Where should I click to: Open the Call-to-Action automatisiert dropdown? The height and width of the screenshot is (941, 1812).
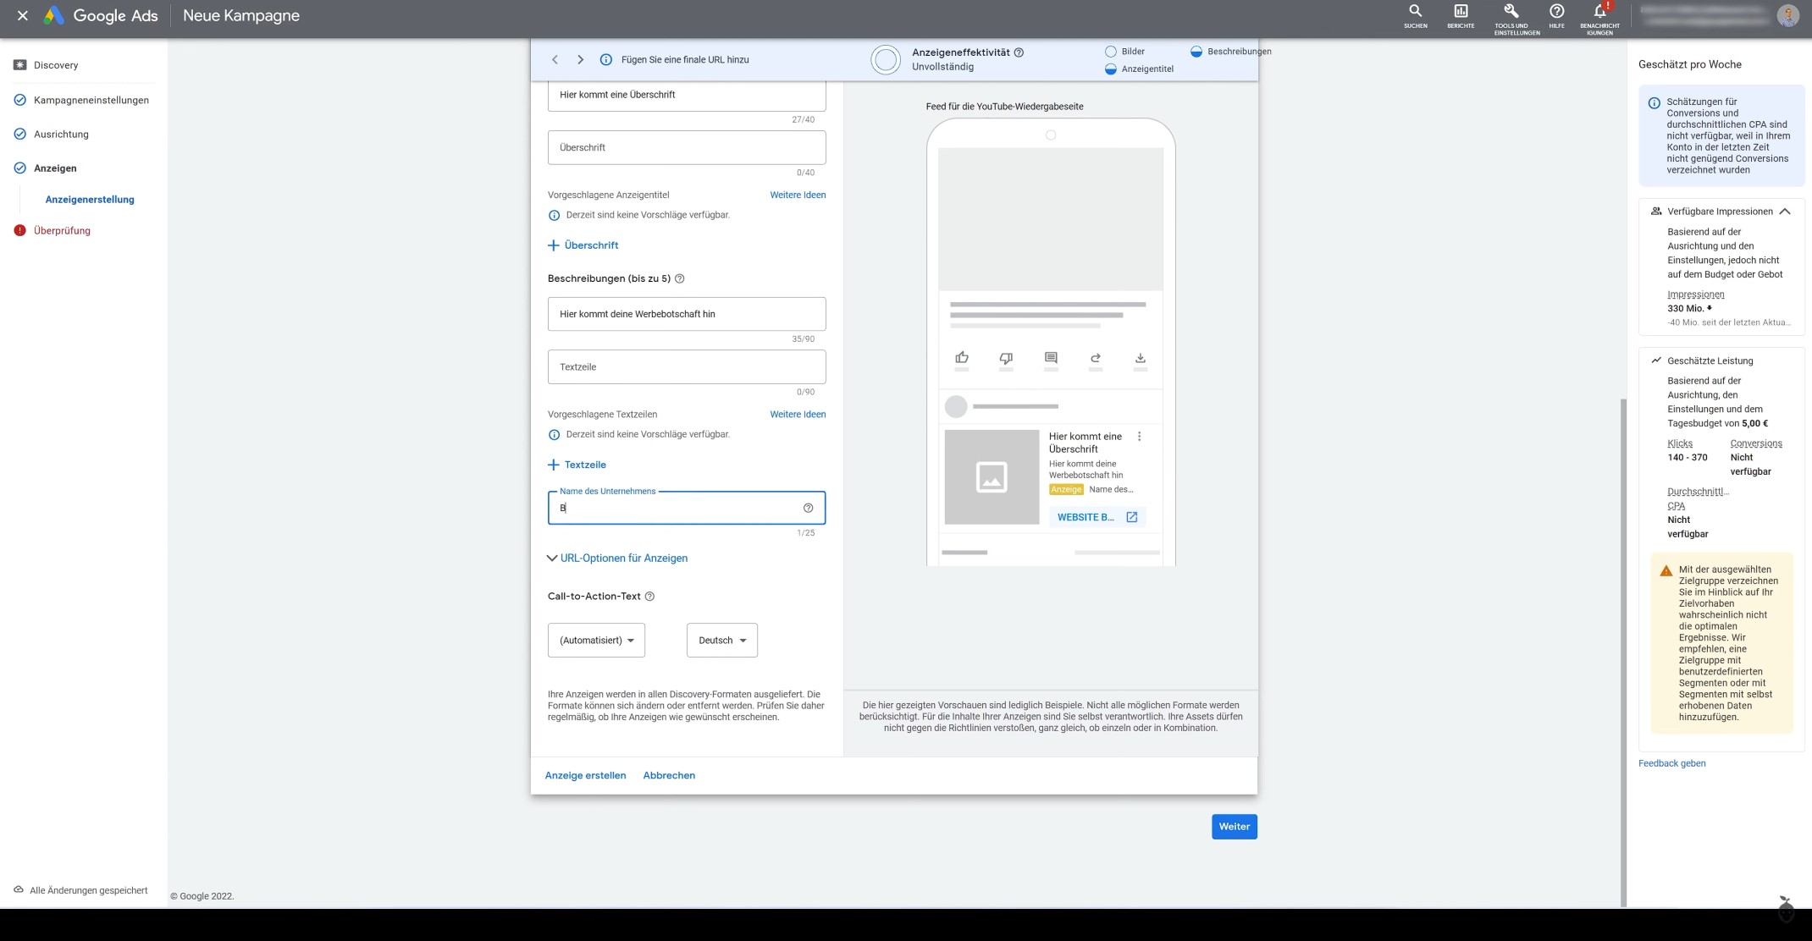click(x=595, y=639)
